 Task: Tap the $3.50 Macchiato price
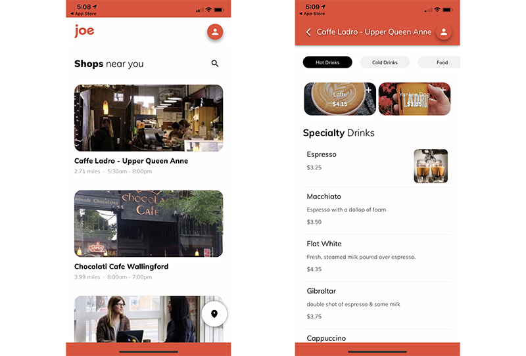314,222
